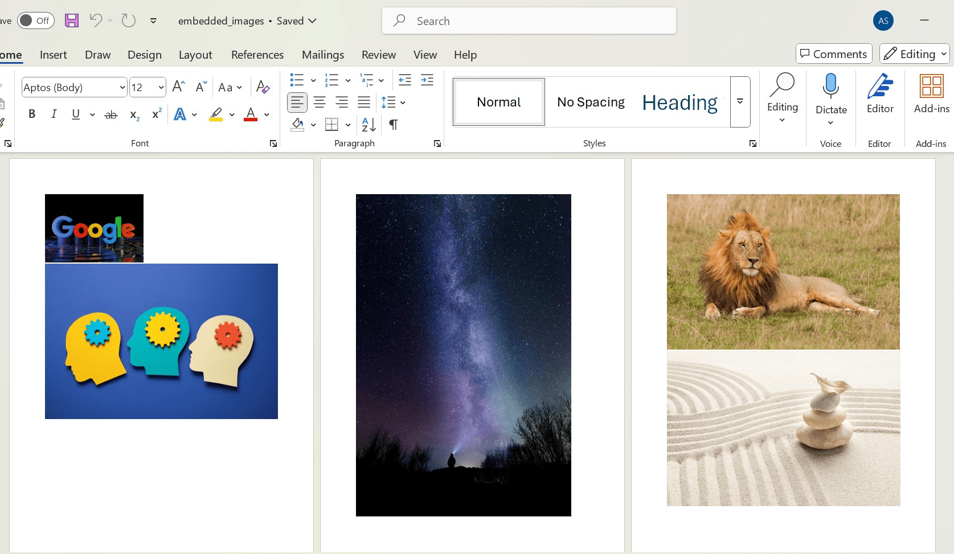Open the font name dropdown Aptos (Body)
The height and width of the screenshot is (554, 954).
(74, 87)
